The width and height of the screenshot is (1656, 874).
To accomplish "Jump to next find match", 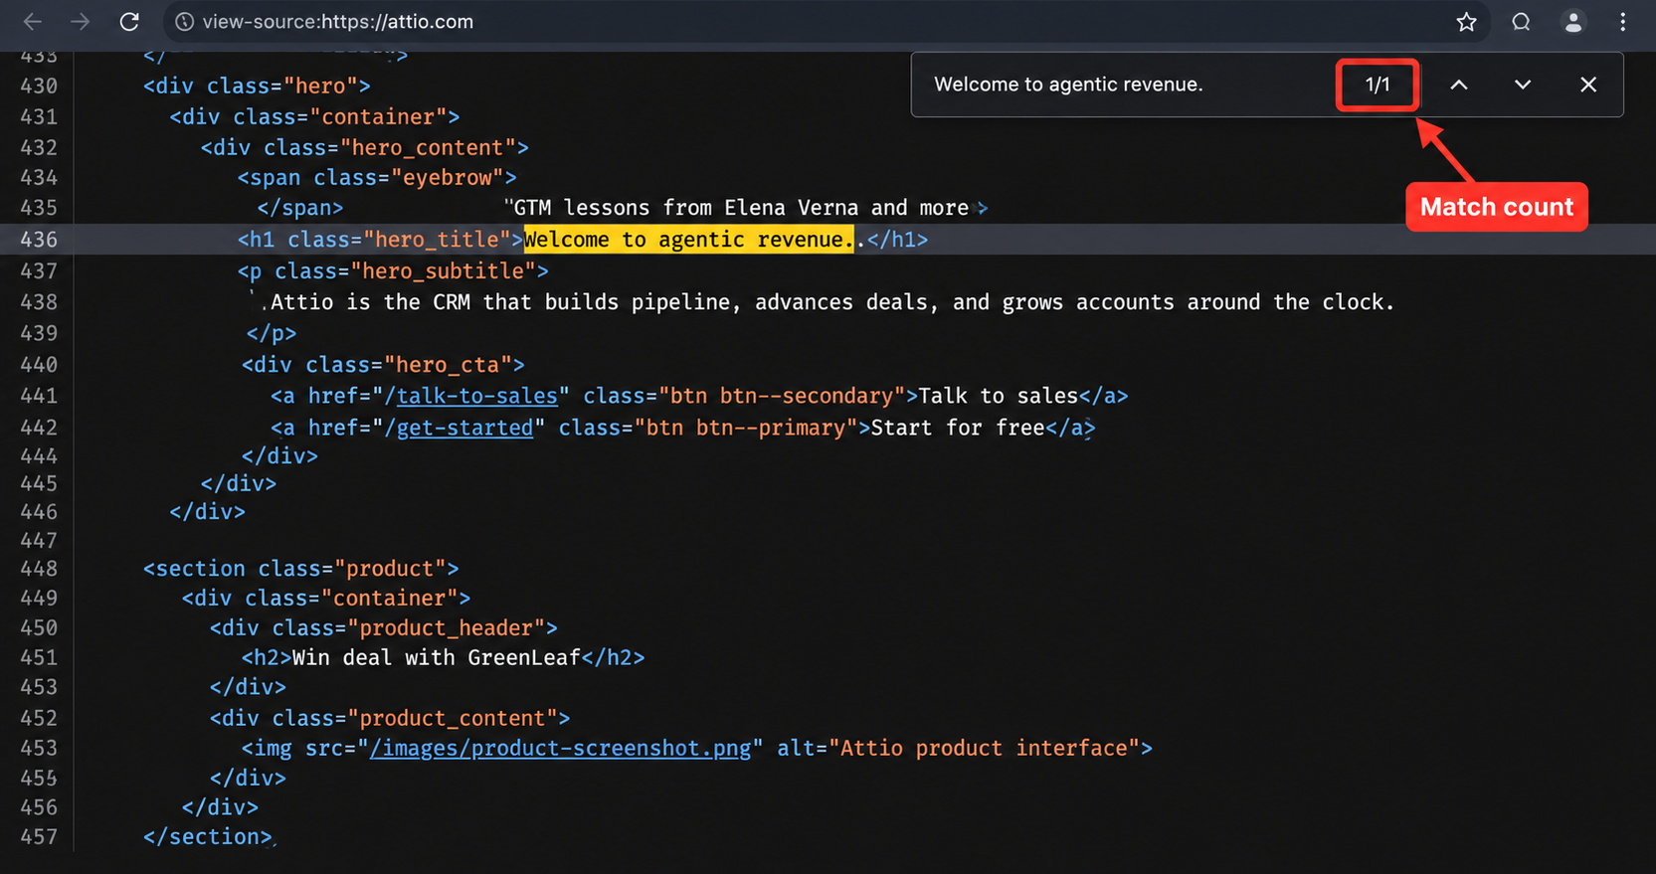I will click(1522, 85).
